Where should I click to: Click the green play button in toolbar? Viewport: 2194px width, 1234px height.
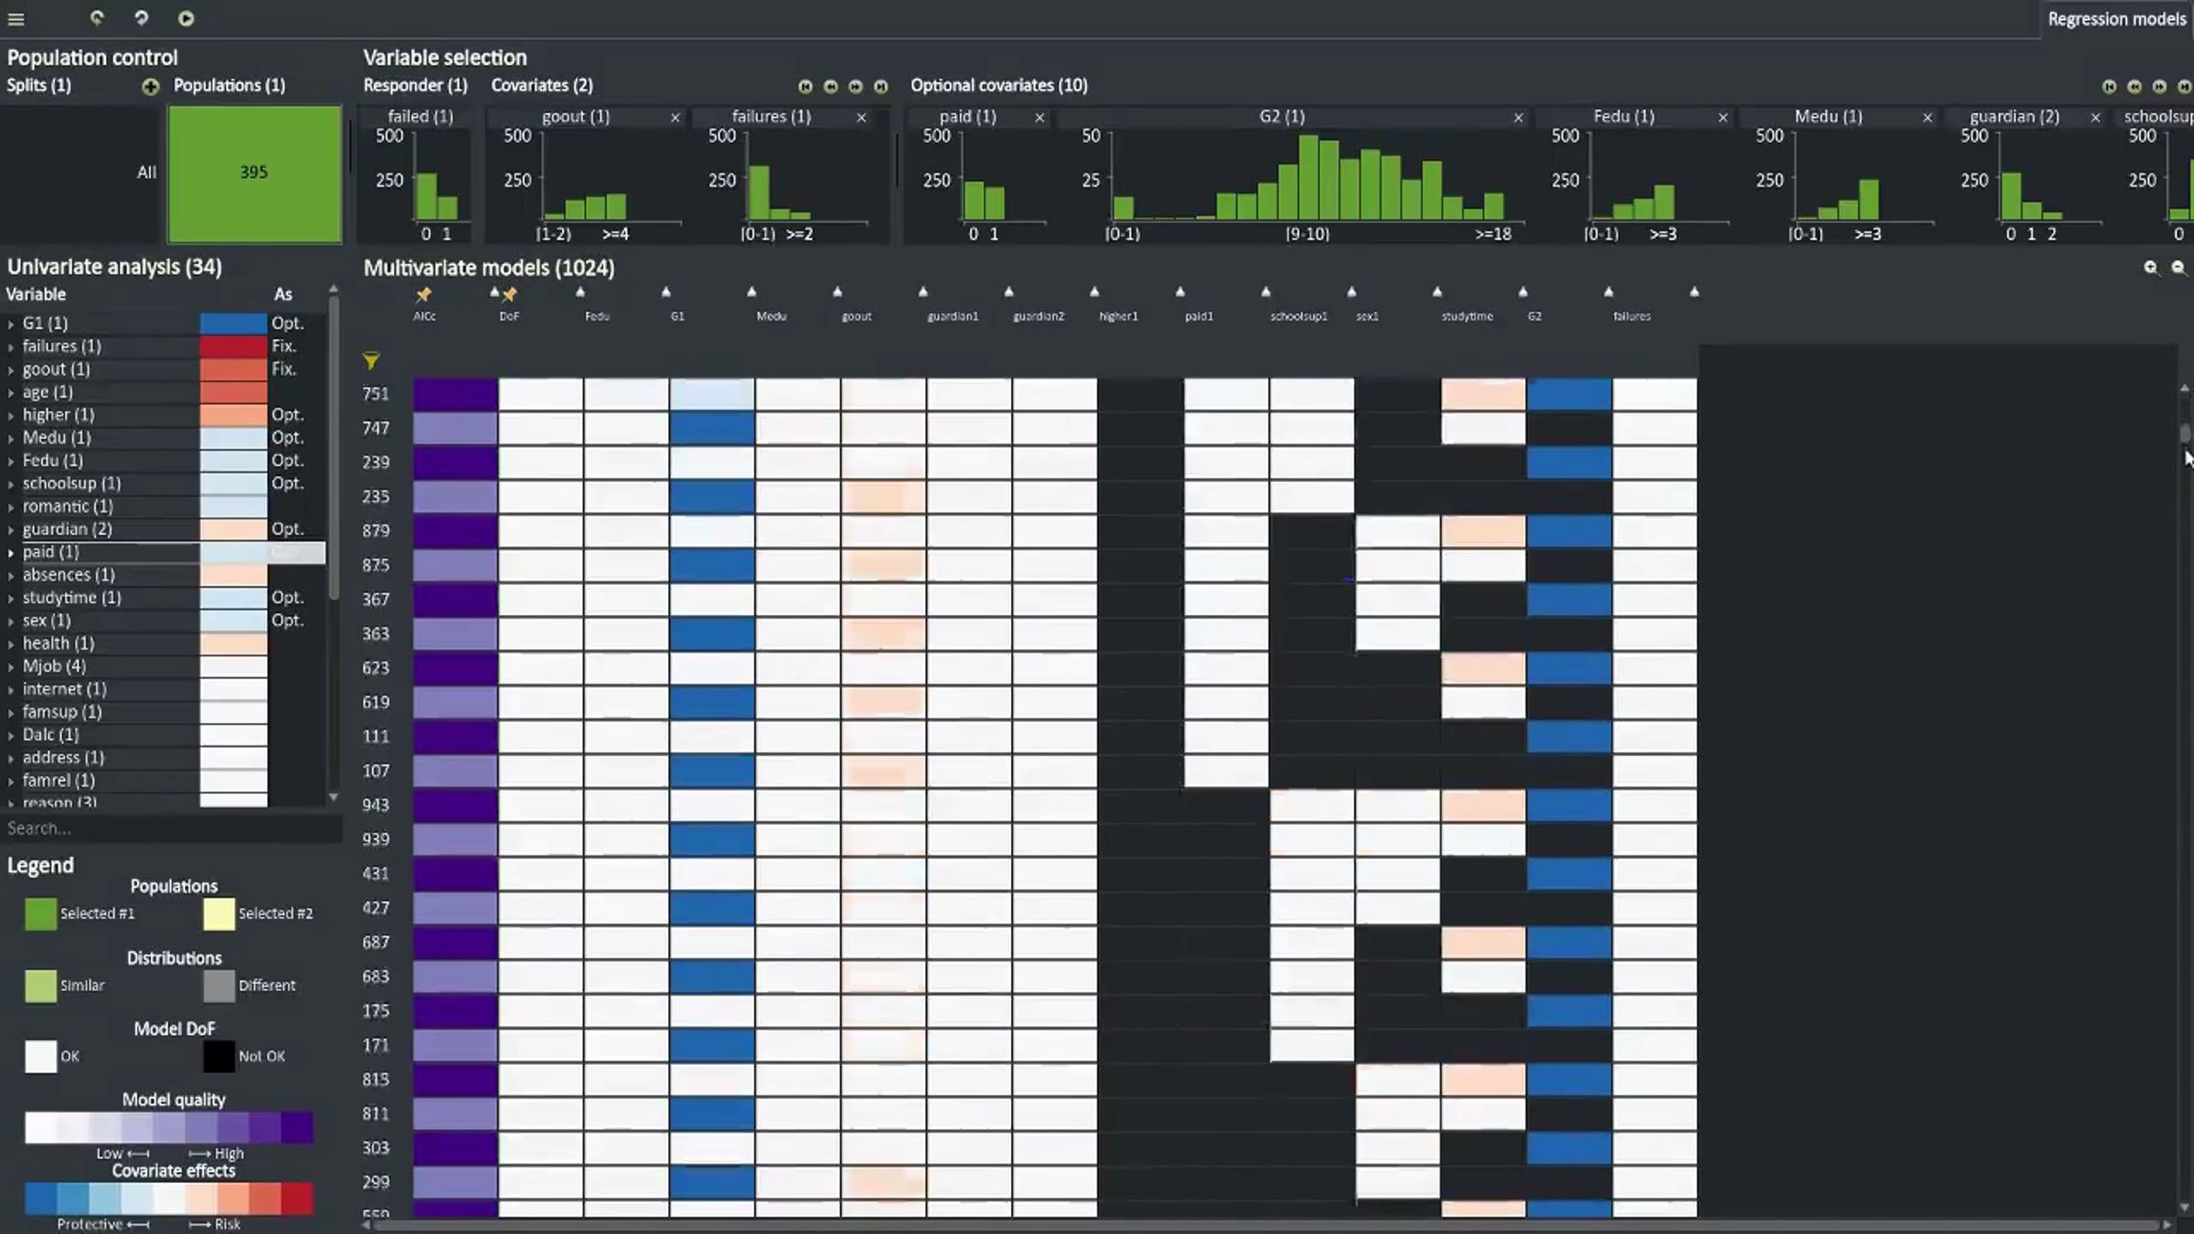186,18
